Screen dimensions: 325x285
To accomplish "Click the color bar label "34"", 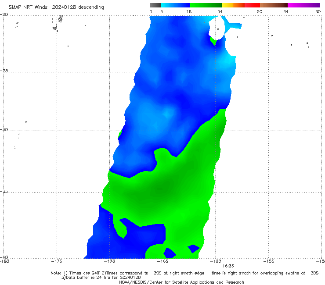I will (x=220, y=12).
